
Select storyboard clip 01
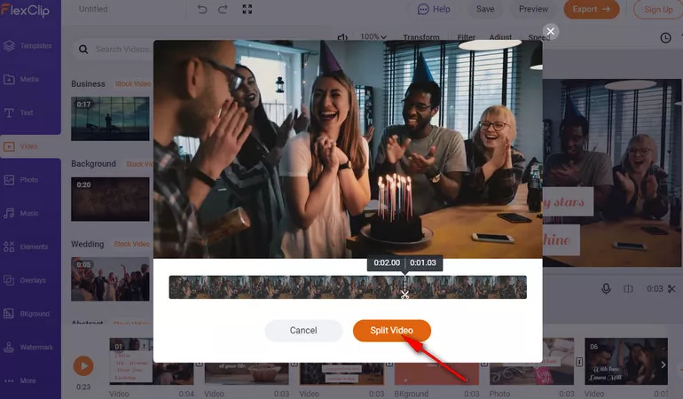point(151,361)
